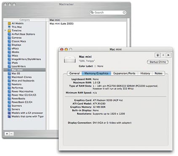The width and height of the screenshot is (178, 156).
Task: Open the History tab
Action: point(145,74)
